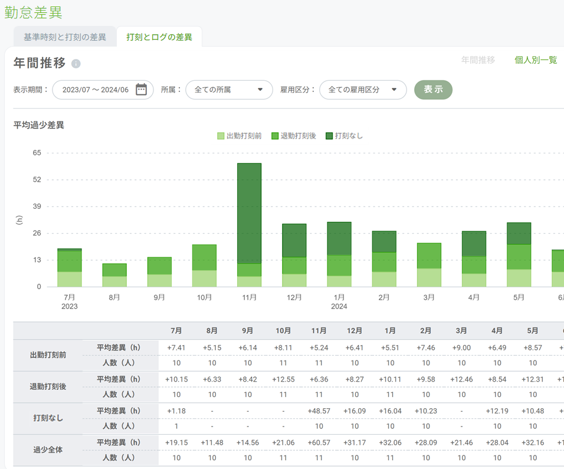The width and height of the screenshot is (564, 469).
Task: Click the info icon beside 年間推移
Action: [76, 64]
